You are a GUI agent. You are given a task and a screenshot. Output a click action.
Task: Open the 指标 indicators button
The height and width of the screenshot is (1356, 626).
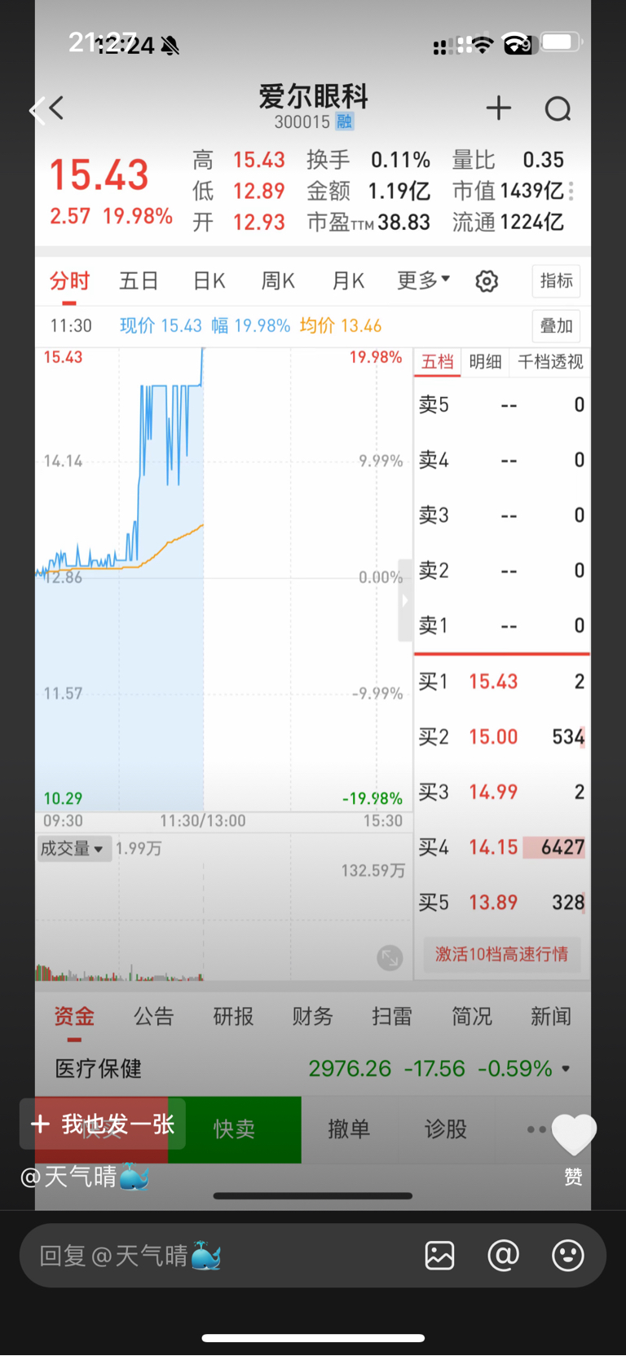pos(556,281)
